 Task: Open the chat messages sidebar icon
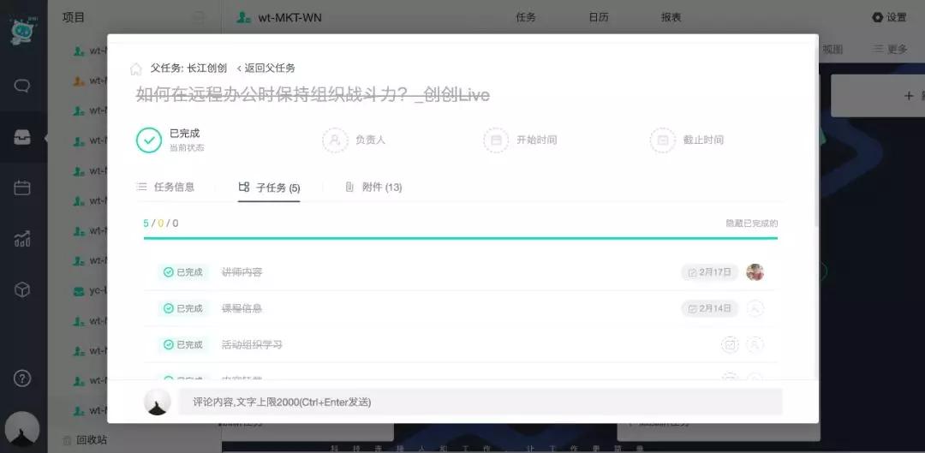click(21, 86)
